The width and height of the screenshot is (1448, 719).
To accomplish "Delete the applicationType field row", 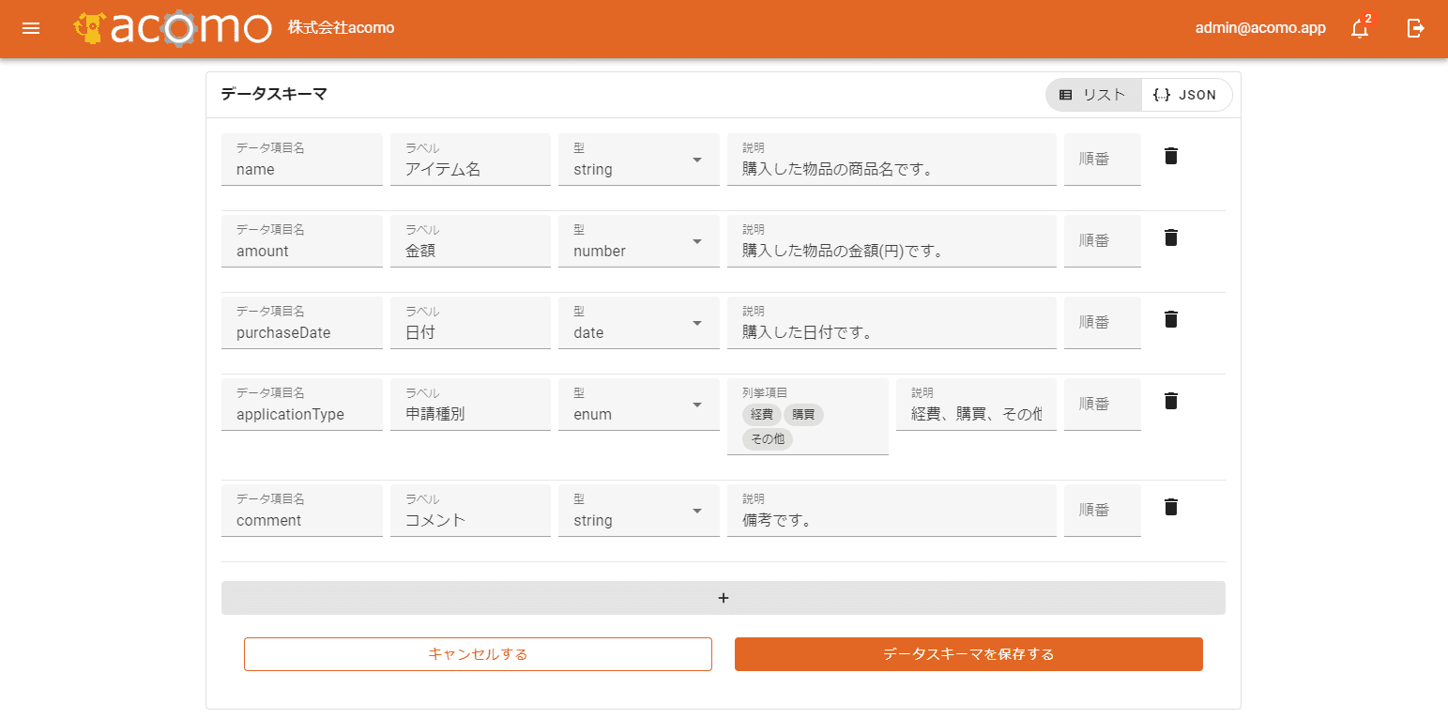I will pyautogui.click(x=1170, y=401).
